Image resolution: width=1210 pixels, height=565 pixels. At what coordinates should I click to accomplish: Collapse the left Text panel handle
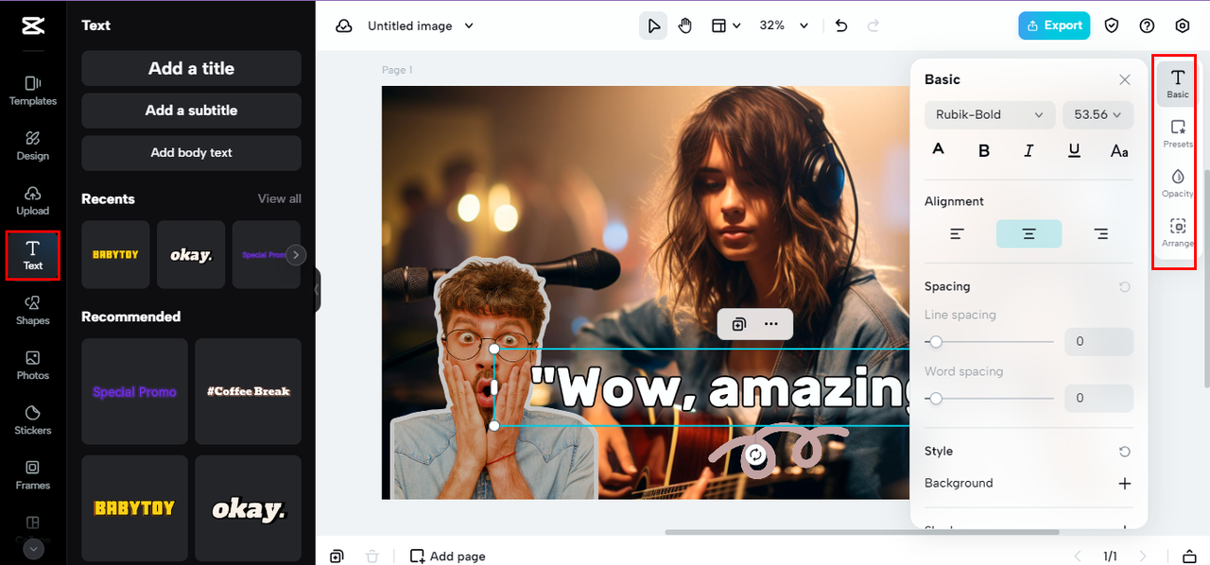318,289
